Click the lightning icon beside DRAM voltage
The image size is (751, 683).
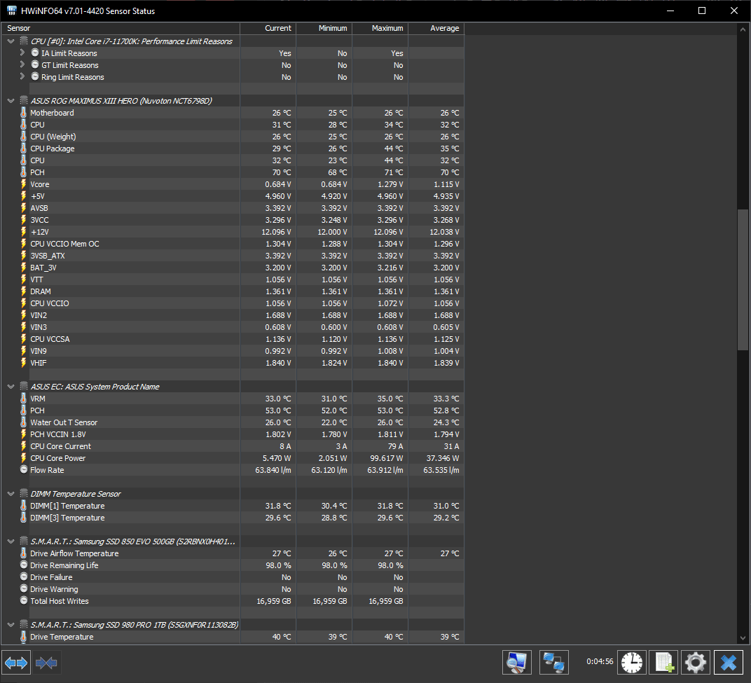coord(24,291)
